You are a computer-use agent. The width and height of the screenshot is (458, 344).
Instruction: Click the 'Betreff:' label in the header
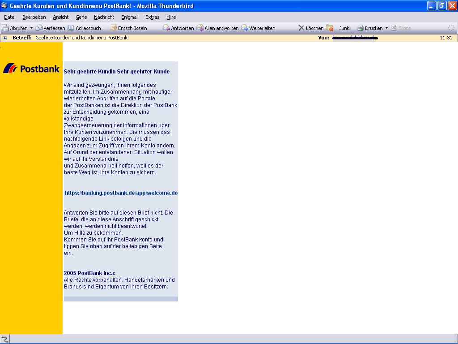click(22, 38)
